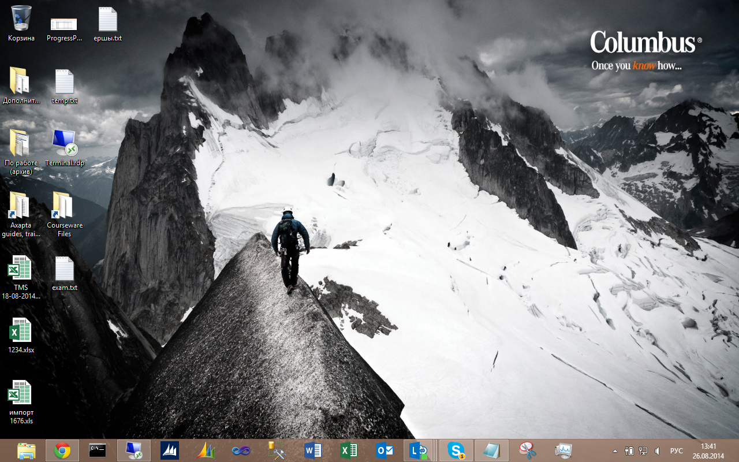Open the speaker volume tray icon
Viewport: 739px width, 462px height.
pyautogui.click(x=658, y=451)
